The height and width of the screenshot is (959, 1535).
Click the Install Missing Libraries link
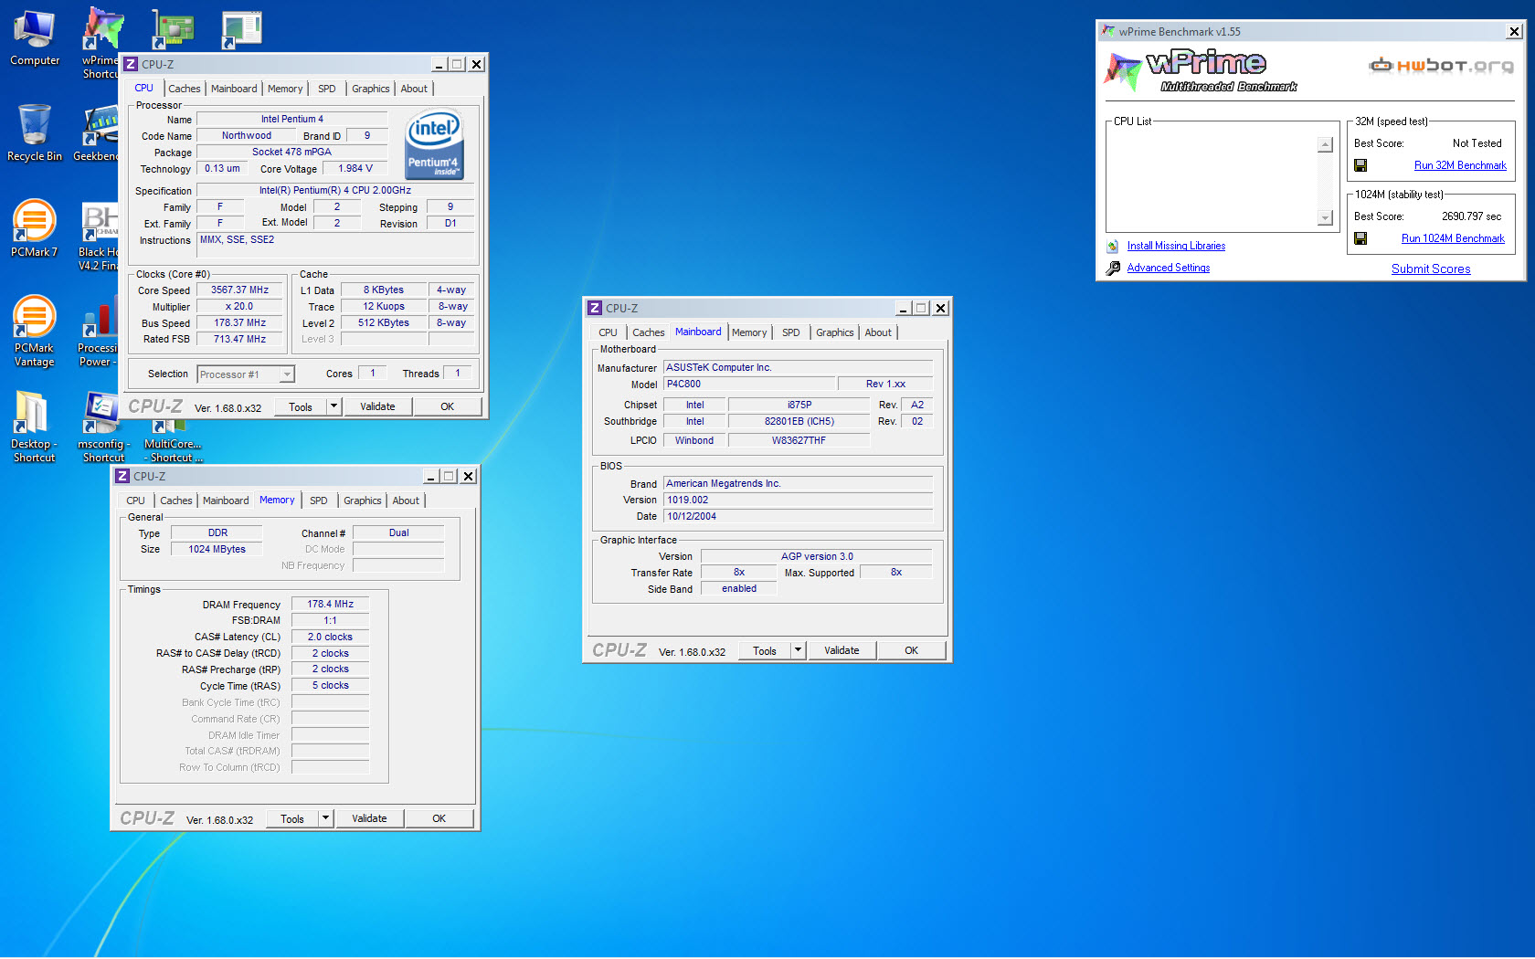click(x=1176, y=246)
